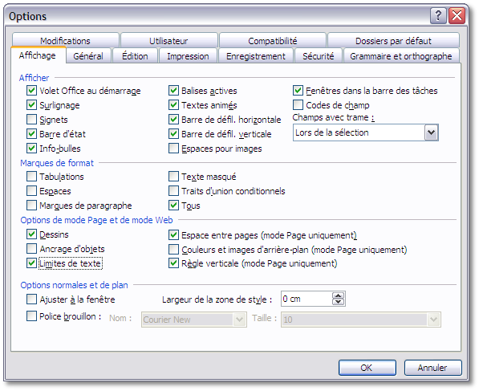Increase style zone width with up arrow
This screenshot has height=391, width=479.
point(338,295)
